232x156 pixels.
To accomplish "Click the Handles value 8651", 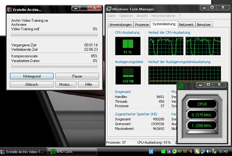I will pos(160,97).
